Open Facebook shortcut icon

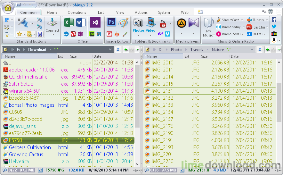[274, 20]
